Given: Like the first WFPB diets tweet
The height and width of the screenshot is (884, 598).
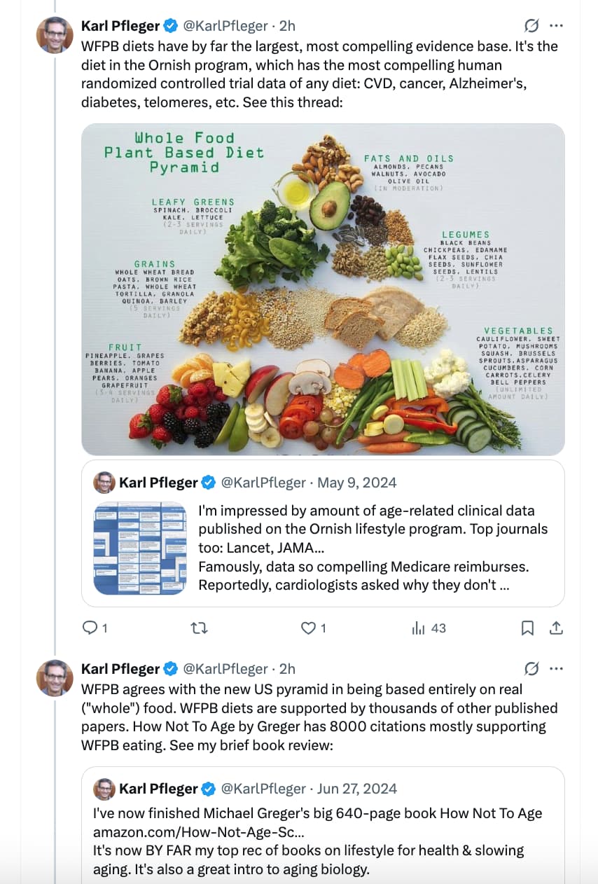Looking at the screenshot, I should (x=309, y=628).
